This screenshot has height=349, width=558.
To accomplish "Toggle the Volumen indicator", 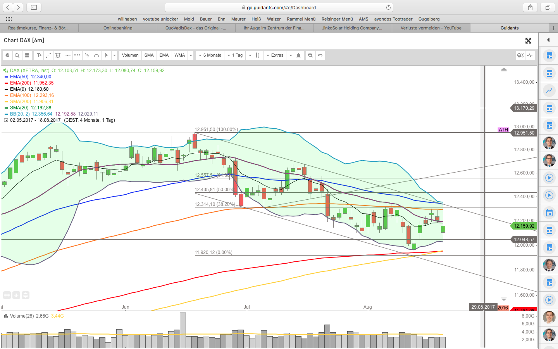I will (130, 55).
